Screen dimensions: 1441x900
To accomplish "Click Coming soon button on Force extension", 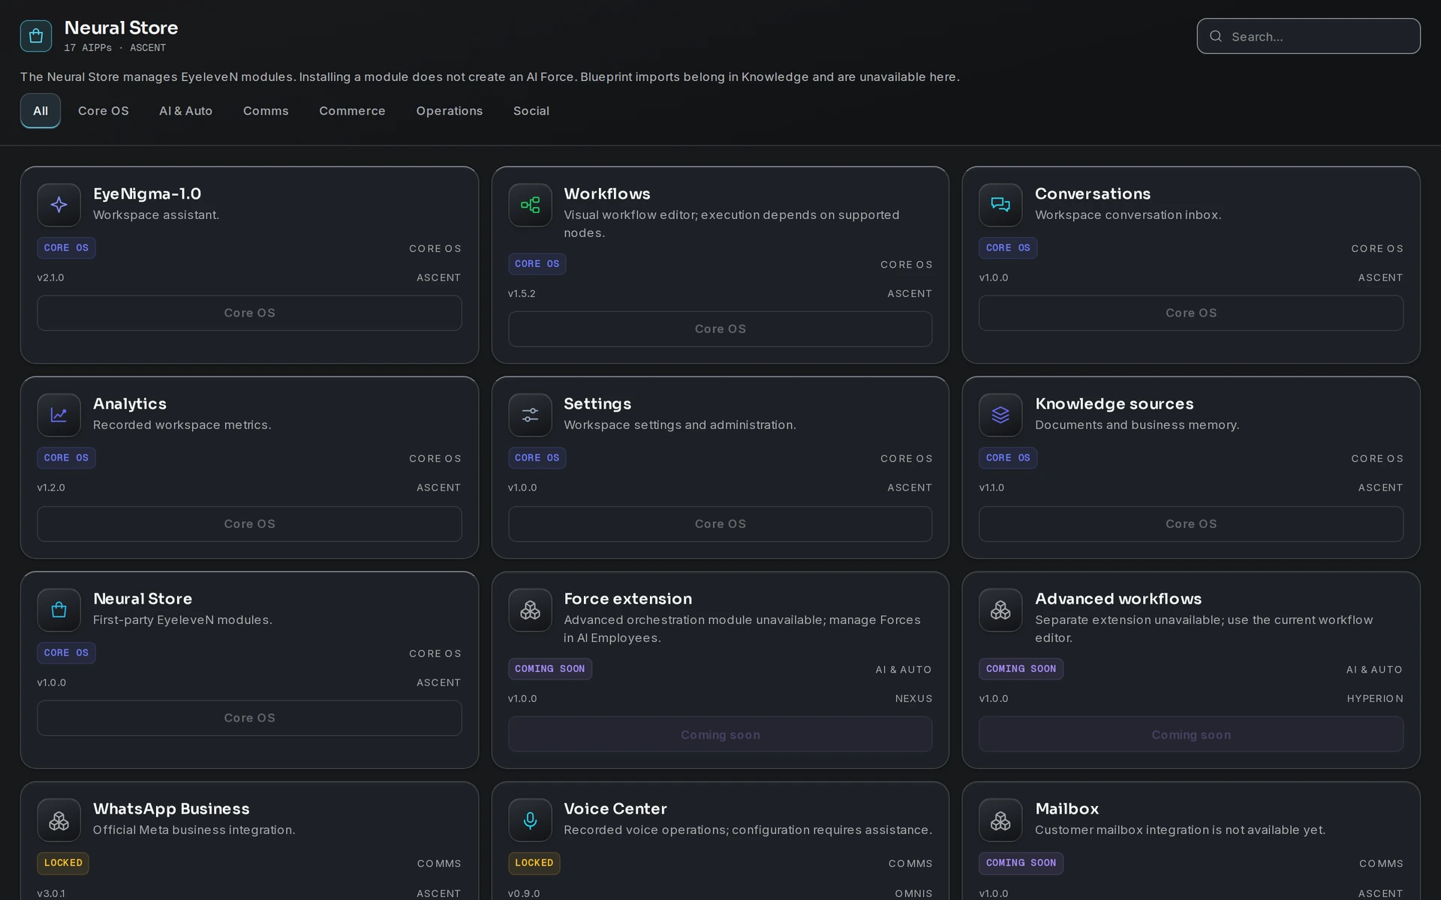I will pos(720,734).
